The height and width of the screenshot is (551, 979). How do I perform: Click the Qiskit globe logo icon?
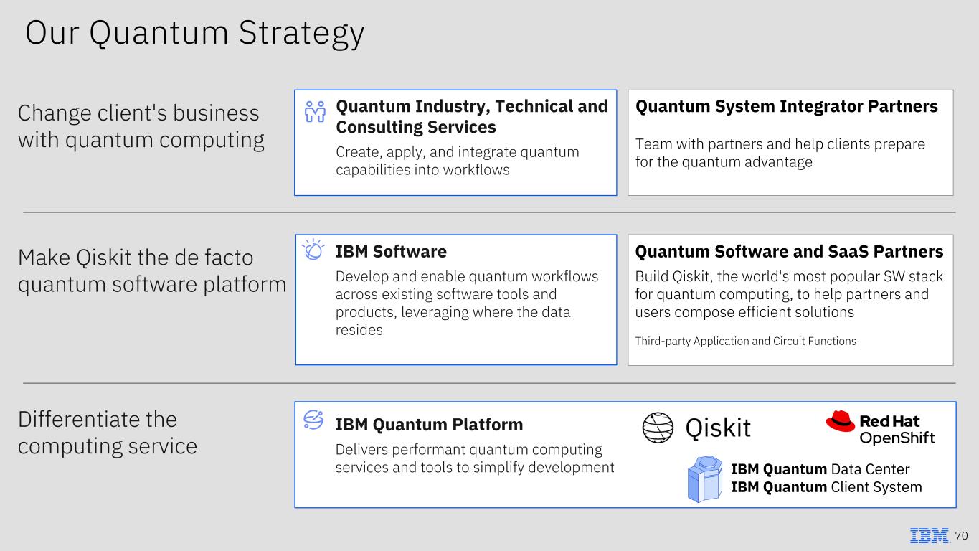click(658, 428)
